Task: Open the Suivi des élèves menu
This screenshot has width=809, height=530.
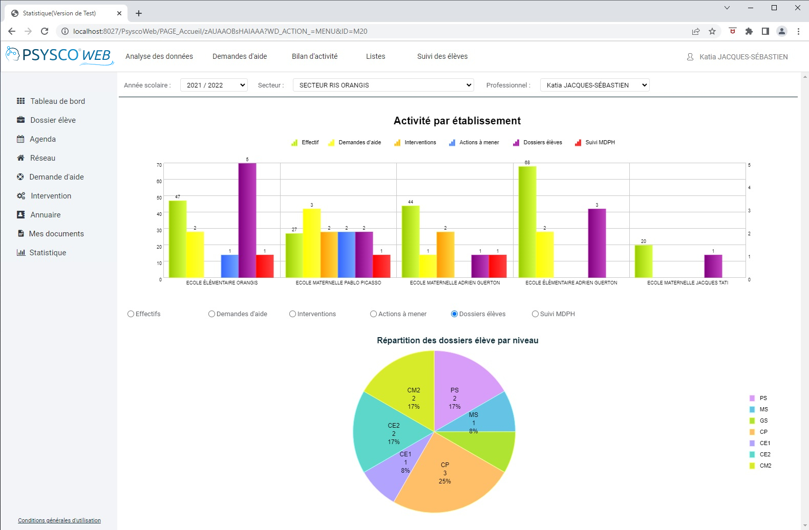Action: pyautogui.click(x=442, y=56)
